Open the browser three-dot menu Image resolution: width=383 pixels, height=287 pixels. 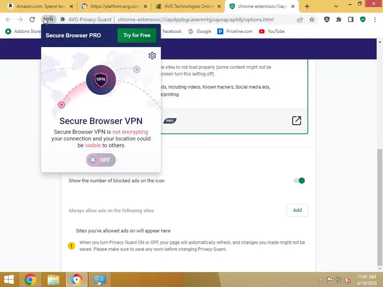pyautogui.click(x=375, y=19)
